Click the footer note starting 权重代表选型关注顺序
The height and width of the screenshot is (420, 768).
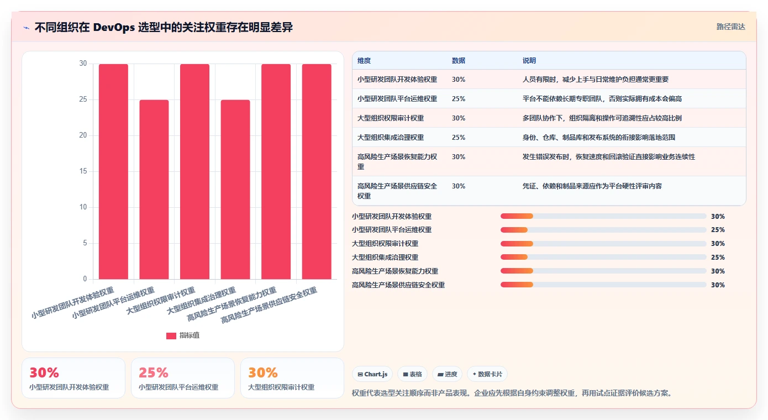pyautogui.click(x=512, y=393)
